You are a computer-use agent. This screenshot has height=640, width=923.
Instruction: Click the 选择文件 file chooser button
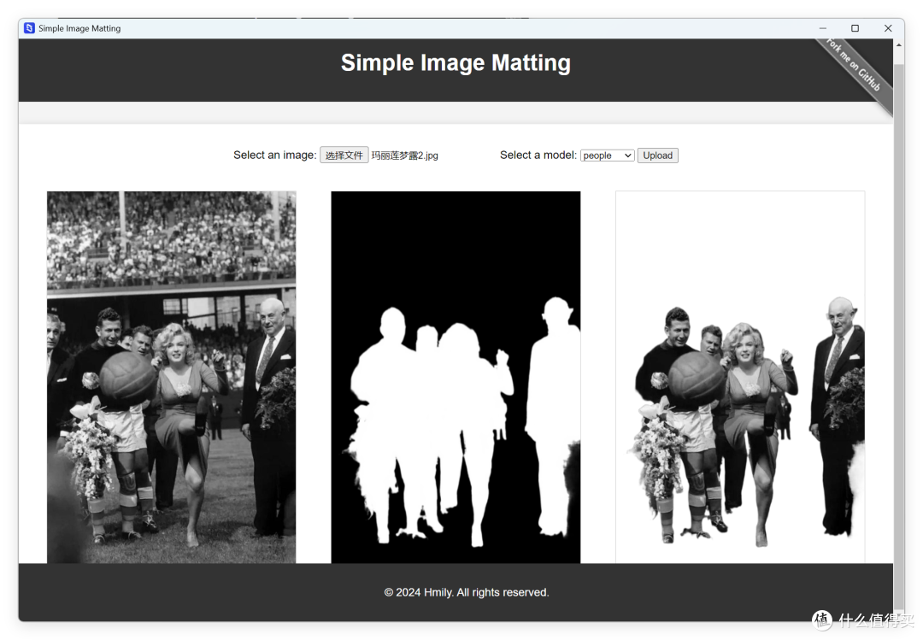(x=344, y=156)
